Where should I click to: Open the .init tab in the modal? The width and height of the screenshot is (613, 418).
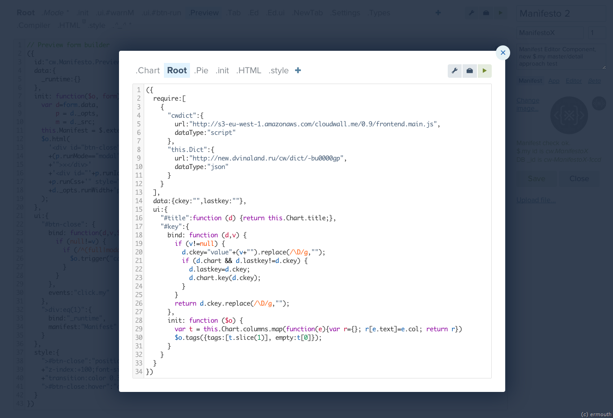pyautogui.click(x=222, y=71)
